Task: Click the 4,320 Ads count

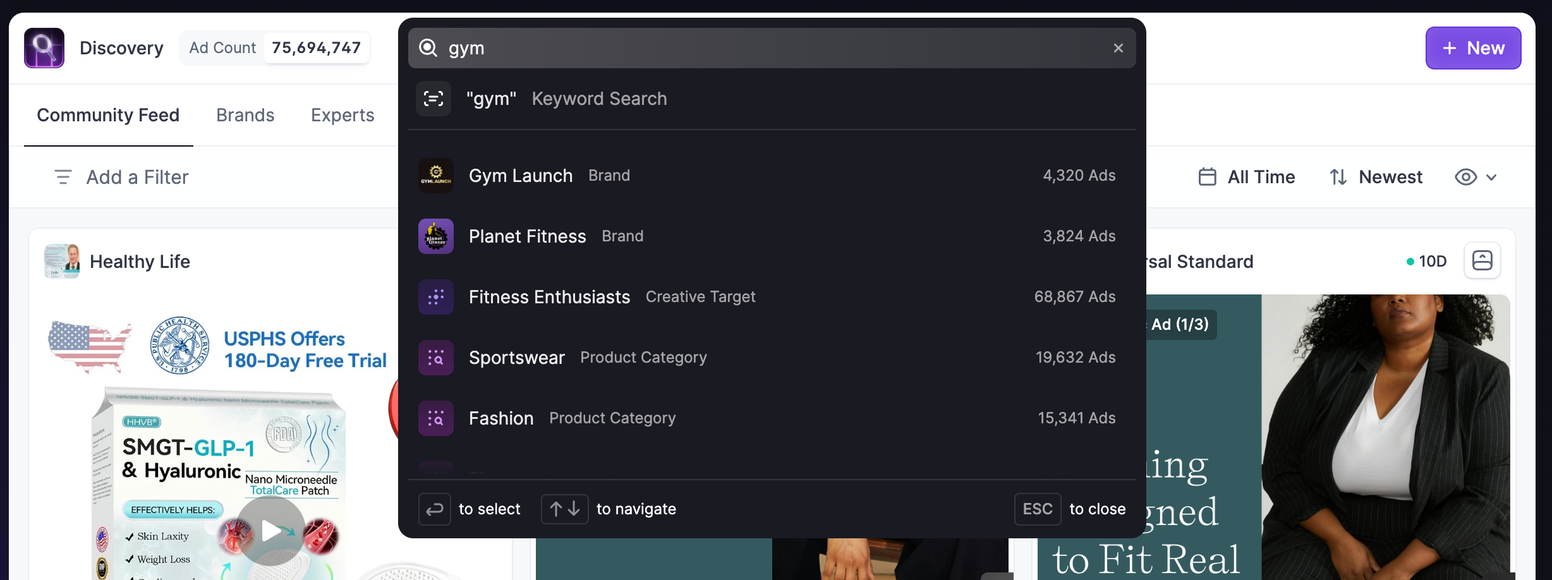Action: 1079,176
